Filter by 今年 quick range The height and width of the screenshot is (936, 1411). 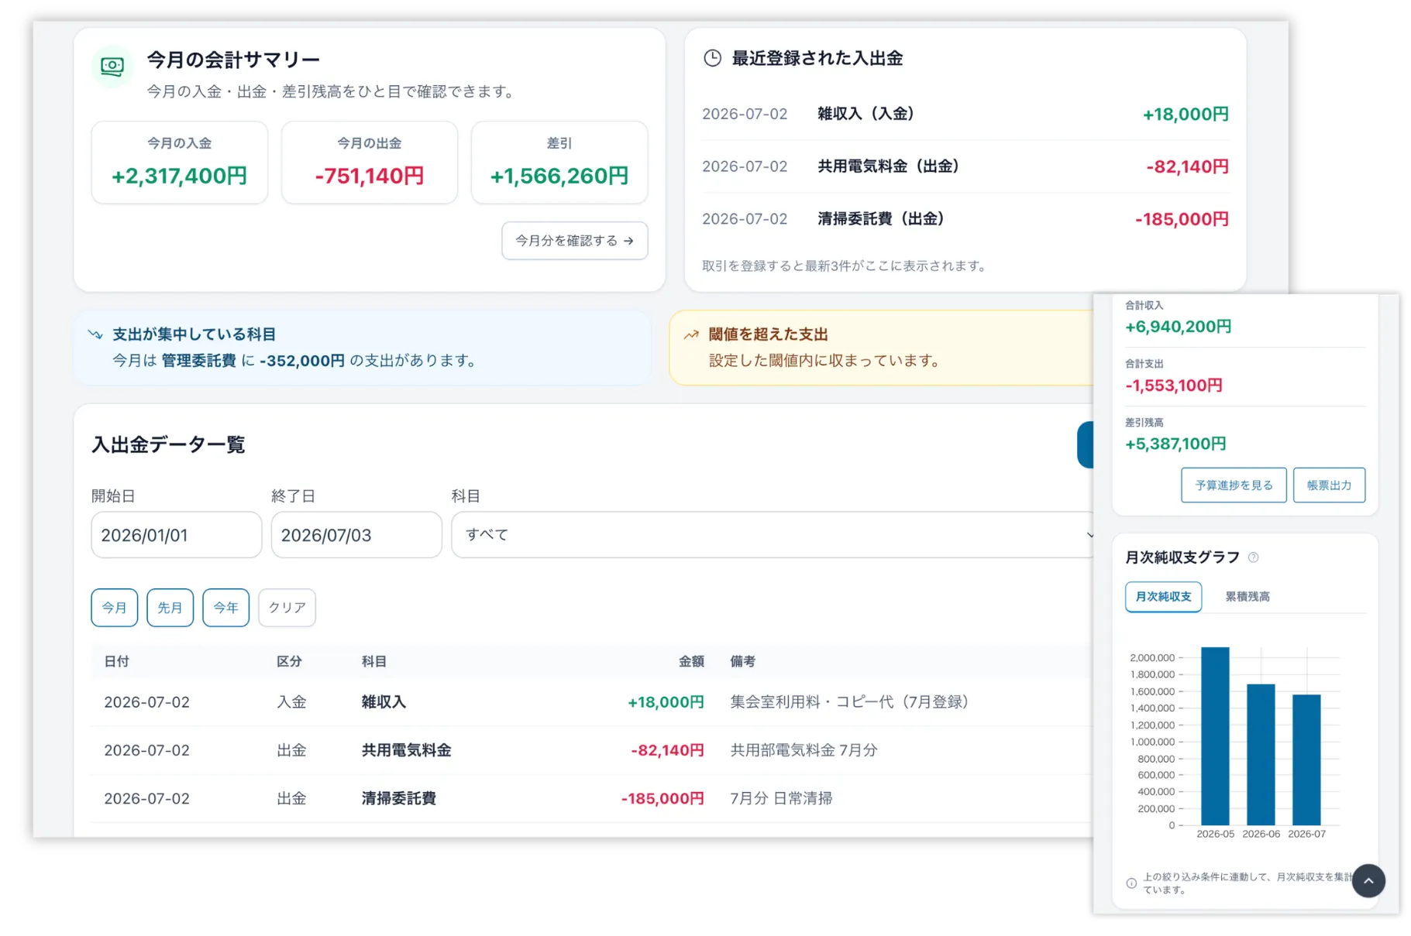[x=225, y=608]
